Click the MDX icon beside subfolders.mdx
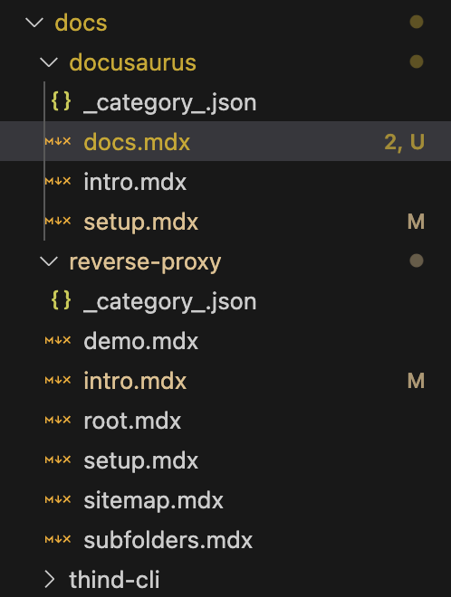Viewport: 451px width, 597px height. click(58, 539)
